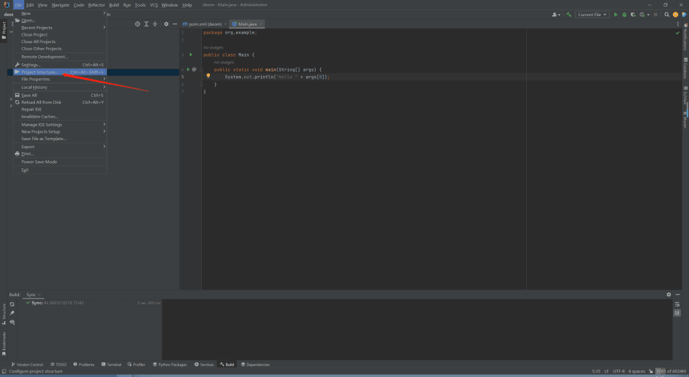Run with Coverage shield icon
This screenshot has height=377, width=689.
(633, 14)
